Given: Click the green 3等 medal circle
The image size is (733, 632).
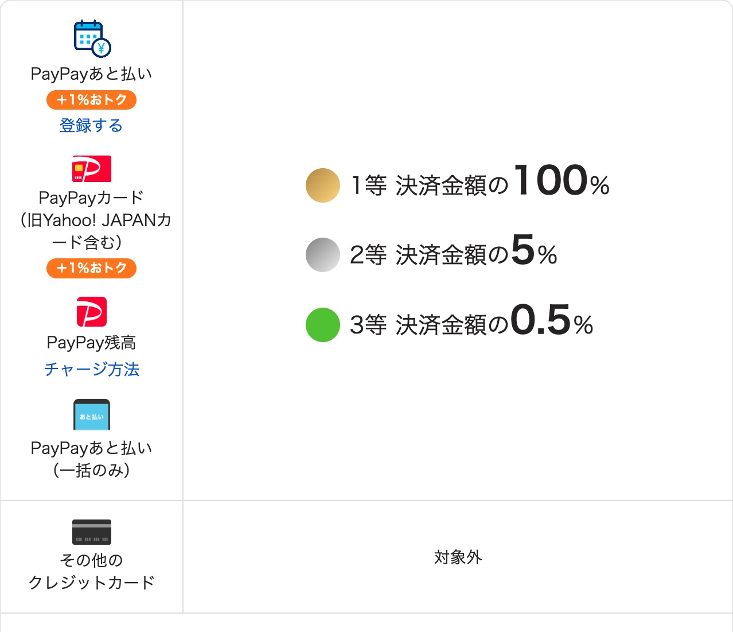Looking at the screenshot, I should point(323,325).
